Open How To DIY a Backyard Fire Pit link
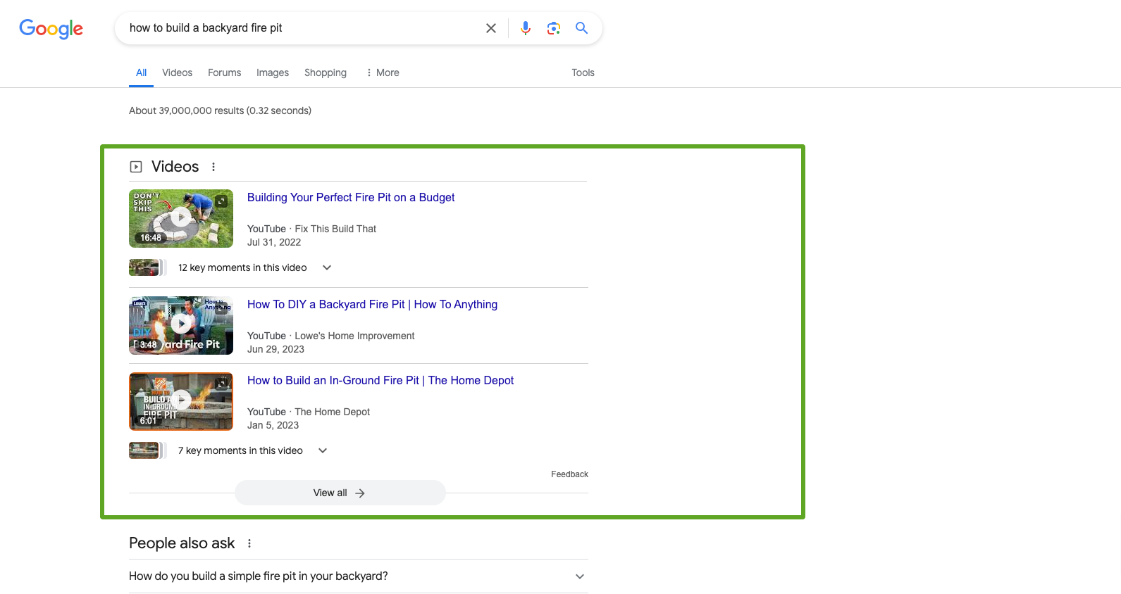This screenshot has width=1121, height=594. coord(372,305)
